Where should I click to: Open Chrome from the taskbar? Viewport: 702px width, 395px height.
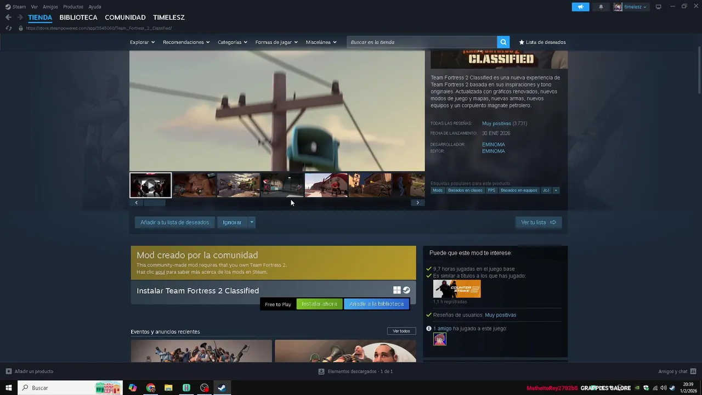[151, 388]
